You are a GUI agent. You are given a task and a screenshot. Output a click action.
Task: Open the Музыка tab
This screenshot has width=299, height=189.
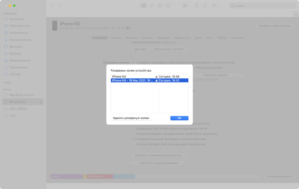116,38
